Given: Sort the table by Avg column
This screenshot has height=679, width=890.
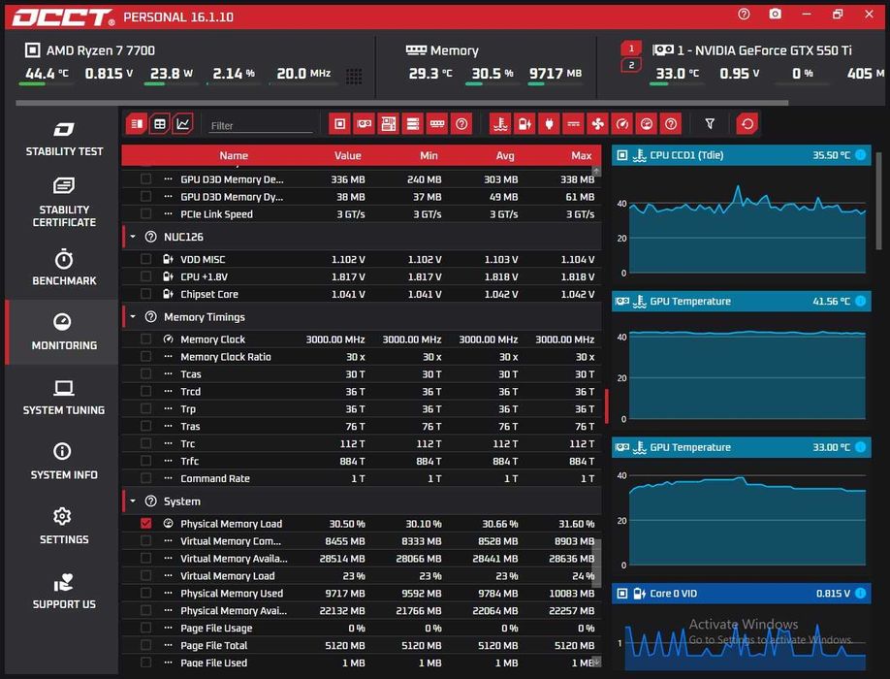Looking at the screenshot, I should click(x=504, y=155).
